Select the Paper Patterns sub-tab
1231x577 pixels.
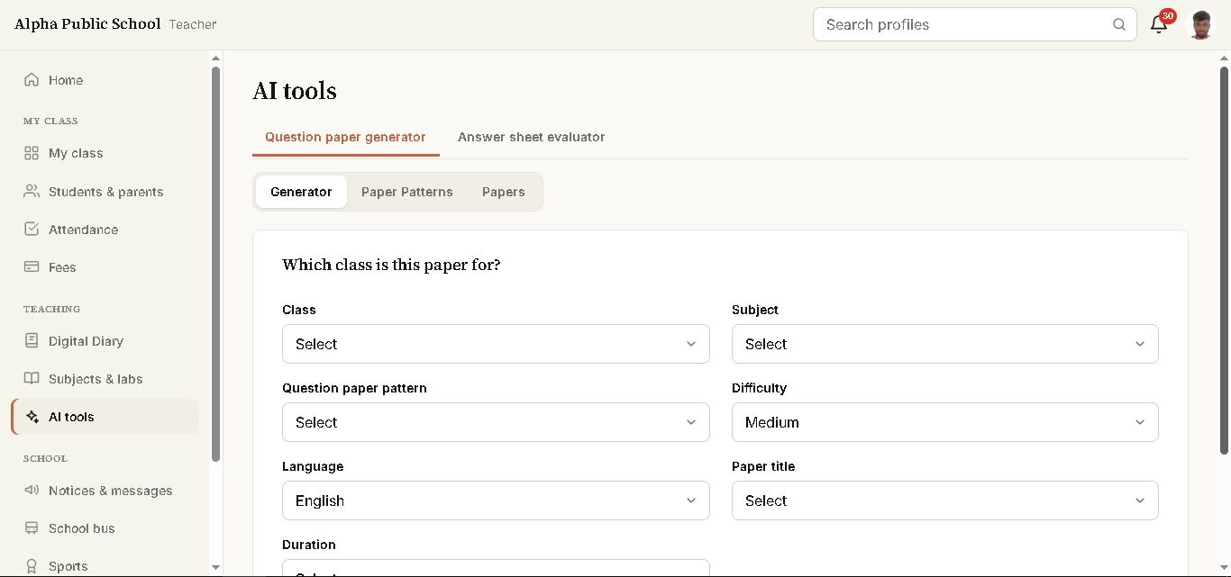pos(407,192)
